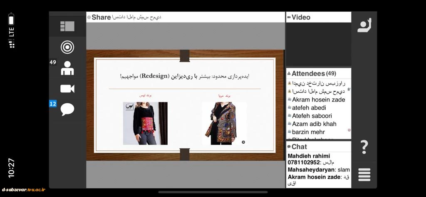Open help question mark icon

click(364, 147)
